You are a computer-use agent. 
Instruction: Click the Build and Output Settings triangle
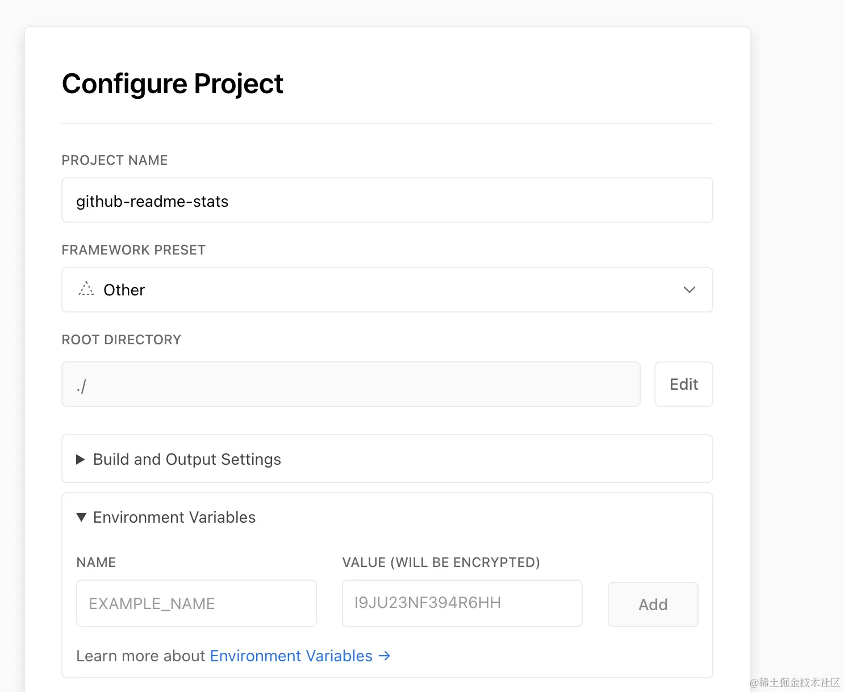pyautogui.click(x=81, y=459)
